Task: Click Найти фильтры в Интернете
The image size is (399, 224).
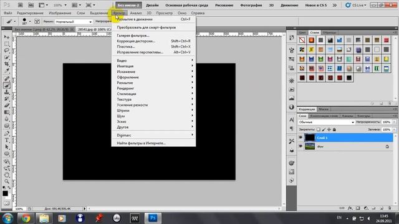Action: point(142,143)
